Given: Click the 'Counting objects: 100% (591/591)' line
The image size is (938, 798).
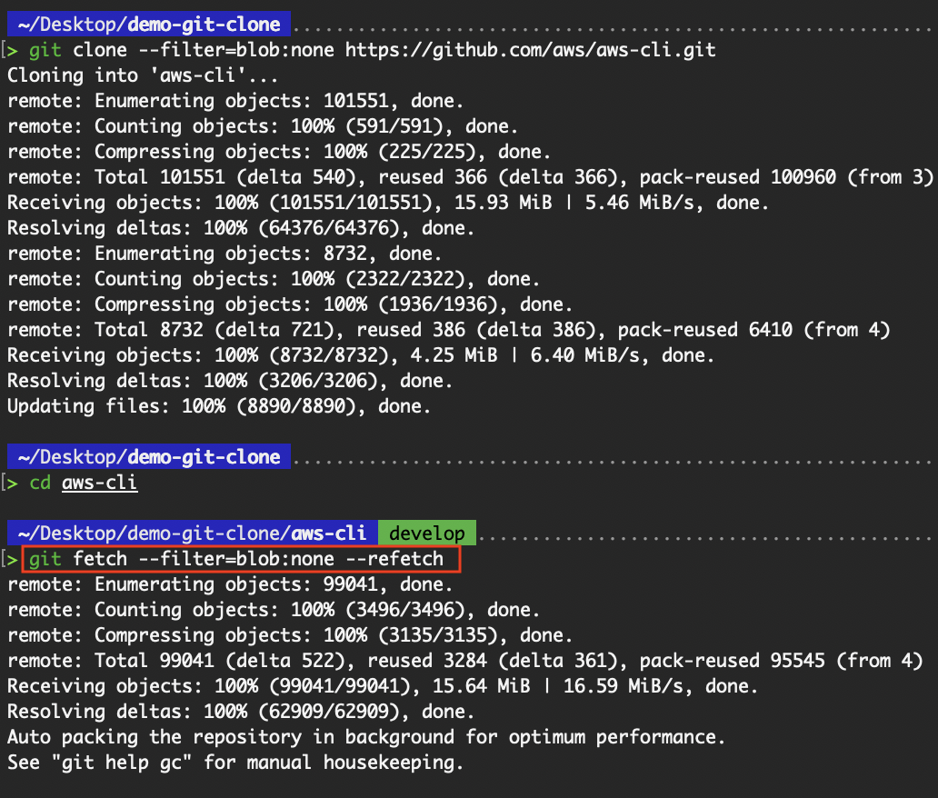Looking at the screenshot, I should 262,126.
